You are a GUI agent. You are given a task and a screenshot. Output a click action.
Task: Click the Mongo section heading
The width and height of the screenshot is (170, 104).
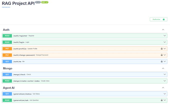coord(7,68)
